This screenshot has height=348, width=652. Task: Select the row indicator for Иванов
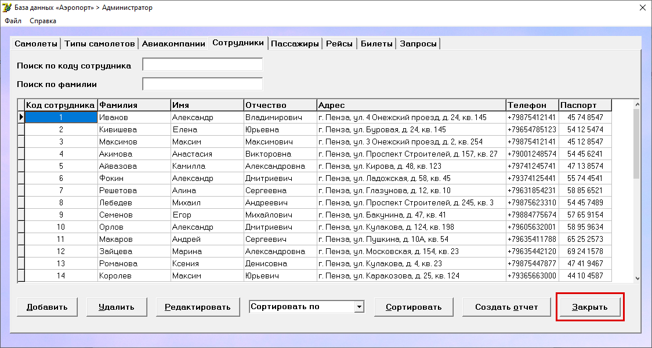pos(21,118)
